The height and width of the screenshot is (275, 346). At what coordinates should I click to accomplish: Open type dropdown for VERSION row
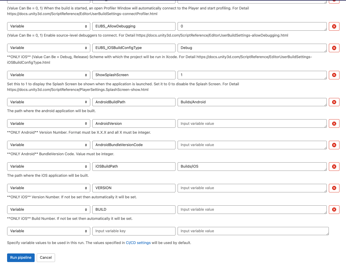[x=49, y=188]
